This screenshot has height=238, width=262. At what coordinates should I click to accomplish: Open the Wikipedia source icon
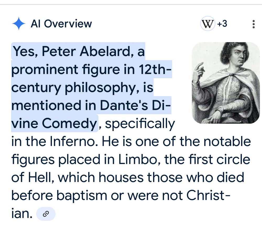coord(207,24)
